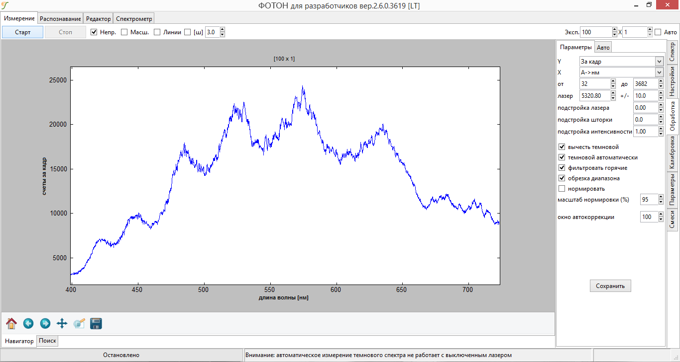Image resolution: width=680 pixels, height=362 pixels.
Task: Uncheck вычесть темновой option
Action: click(562, 147)
